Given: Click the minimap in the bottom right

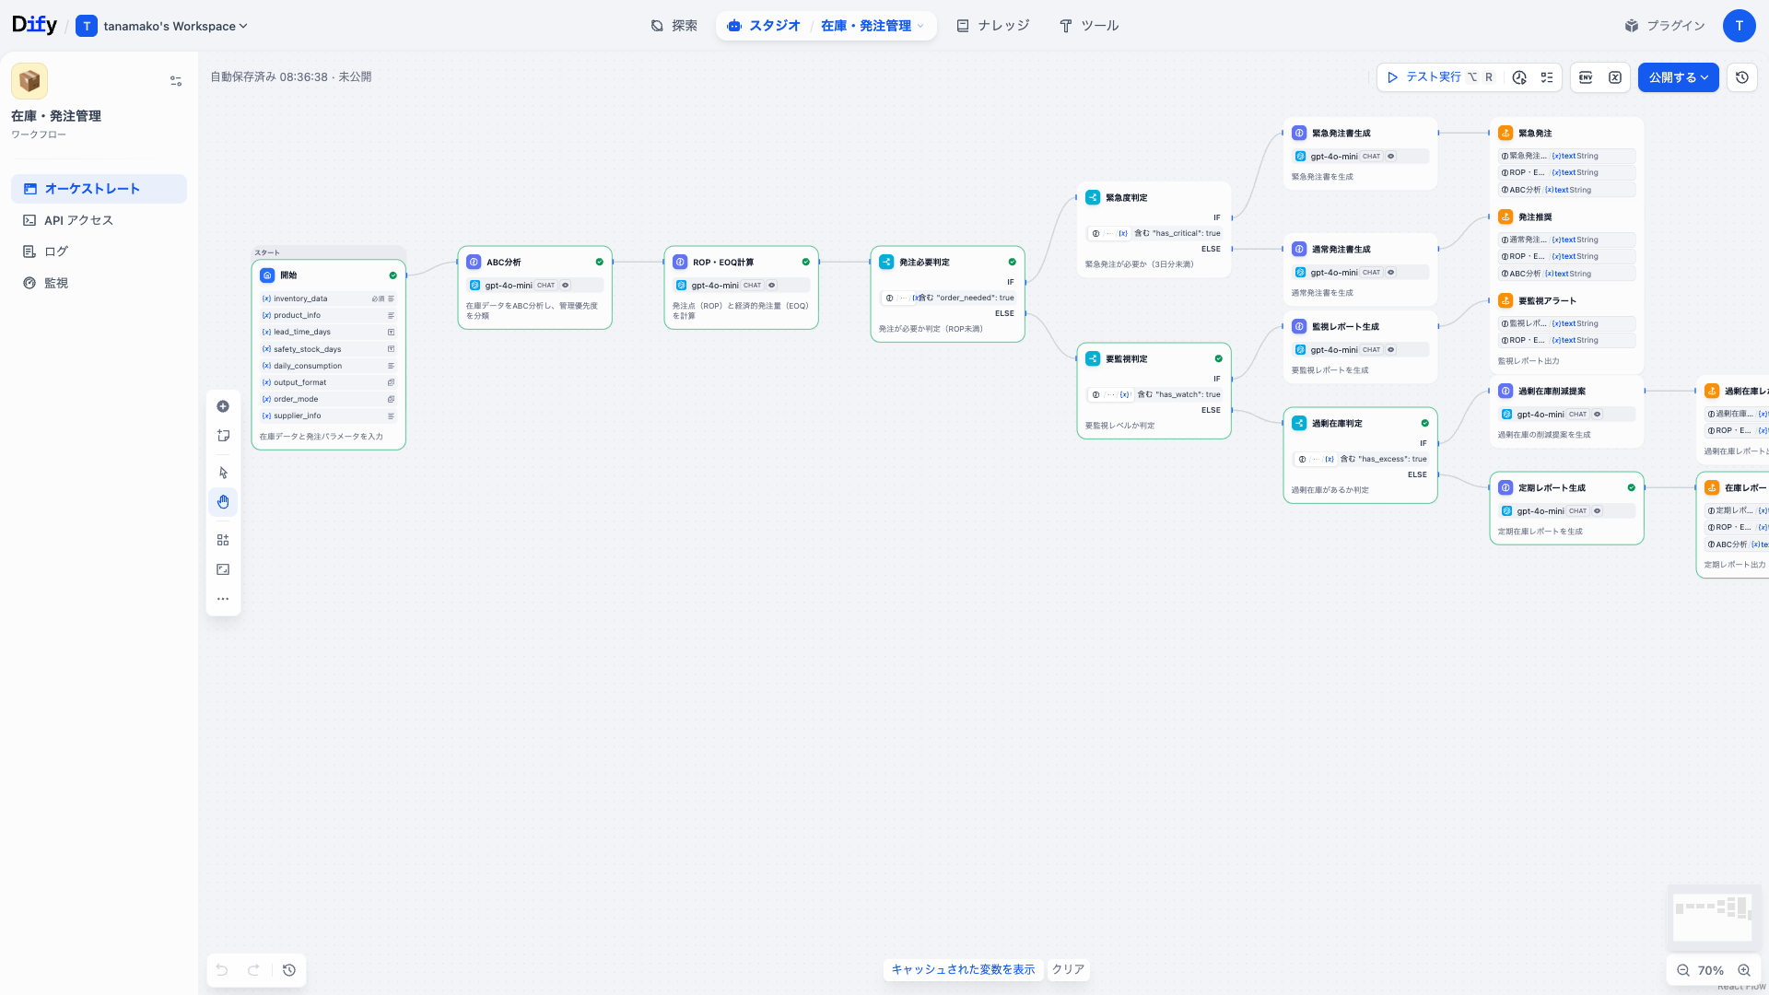Looking at the screenshot, I should (1713, 917).
